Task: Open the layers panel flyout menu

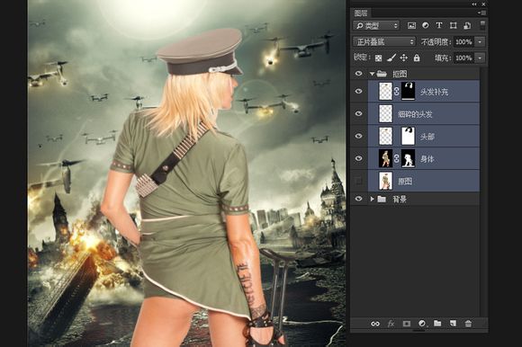Action: [481, 13]
